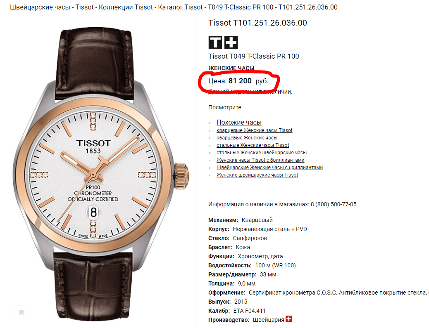The width and height of the screenshot is (429, 328).
Task: Select the кварцевые Женские часы link
Action: (x=247, y=138)
